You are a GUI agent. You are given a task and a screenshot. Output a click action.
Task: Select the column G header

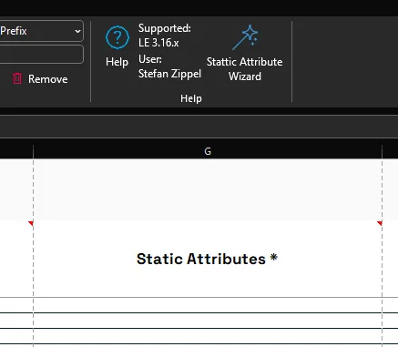click(x=208, y=151)
